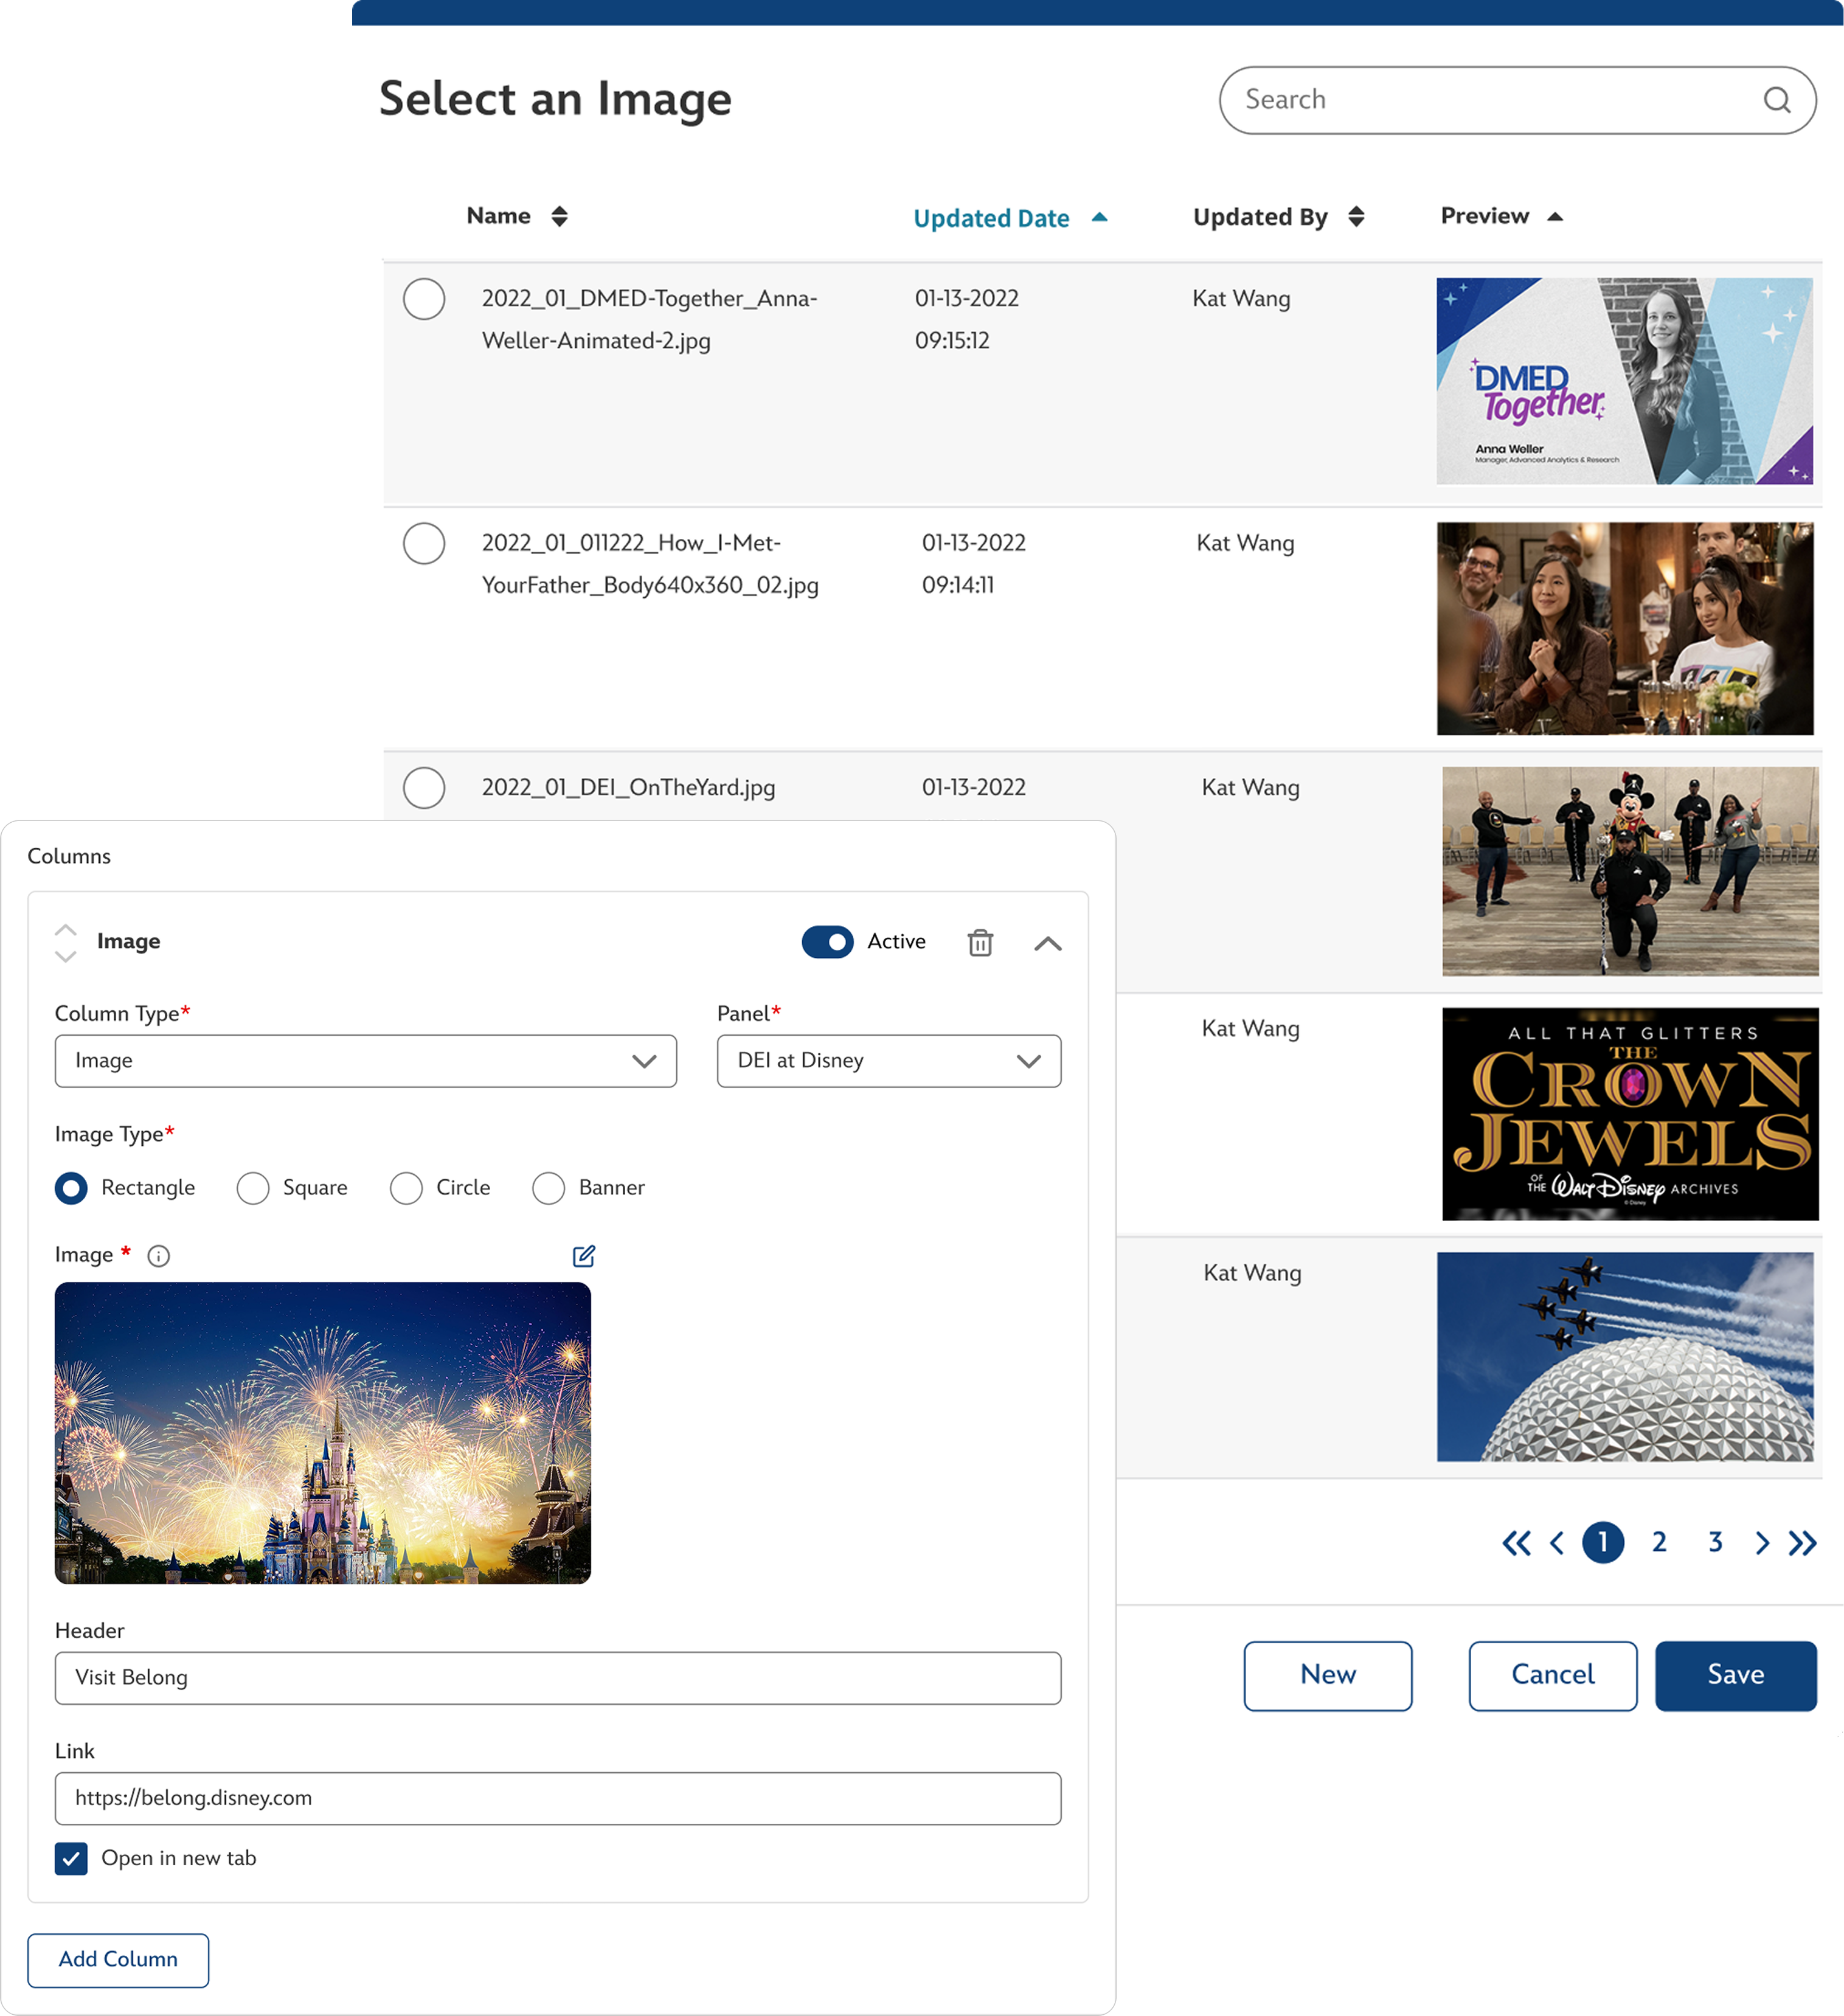This screenshot has height=2016, width=1844.
Task: Go to the next results page arrow
Action: [1762, 1543]
